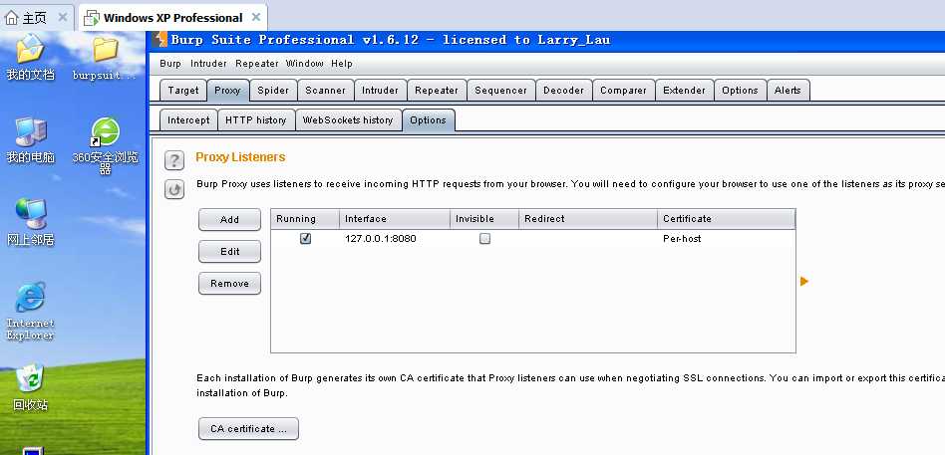This screenshot has height=455, width=945.
Task: Check the Invisible checkbox for 127.0.0.1:8080
Action: click(484, 238)
